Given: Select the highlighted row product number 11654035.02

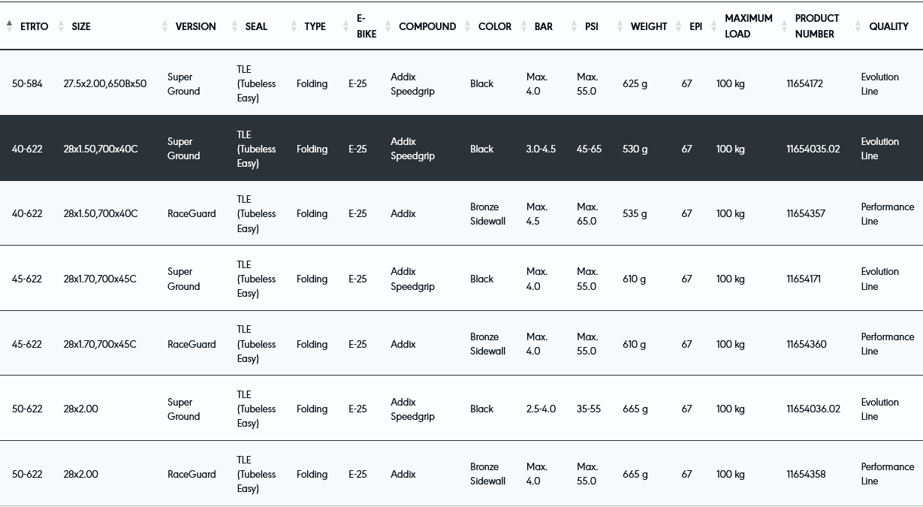Looking at the screenshot, I should coord(813,149).
